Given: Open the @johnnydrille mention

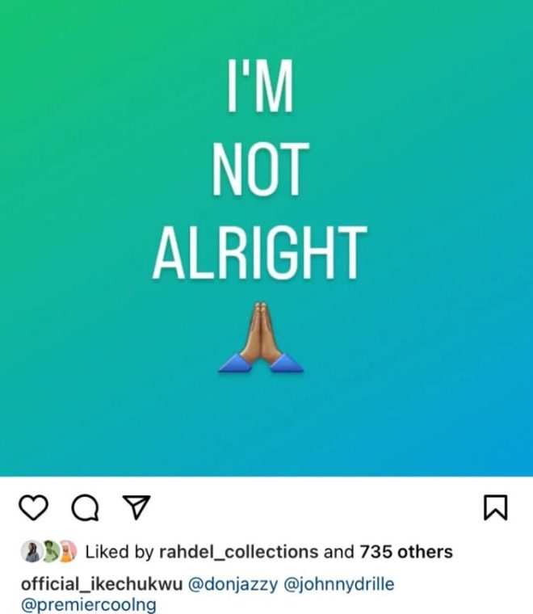Looking at the screenshot, I should pyautogui.click(x=338, y=584).
